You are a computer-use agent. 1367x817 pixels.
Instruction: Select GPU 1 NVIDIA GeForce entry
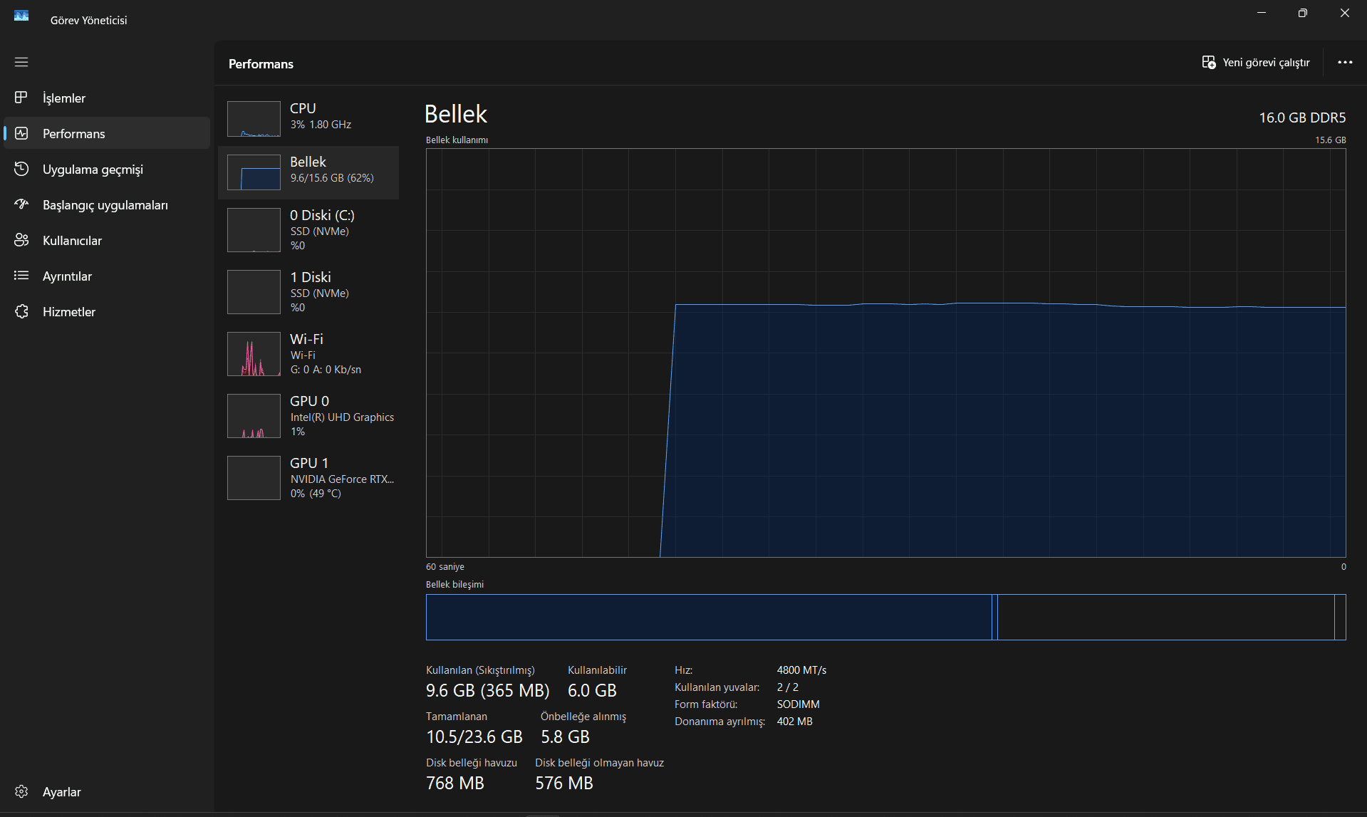tap(308, 478)
